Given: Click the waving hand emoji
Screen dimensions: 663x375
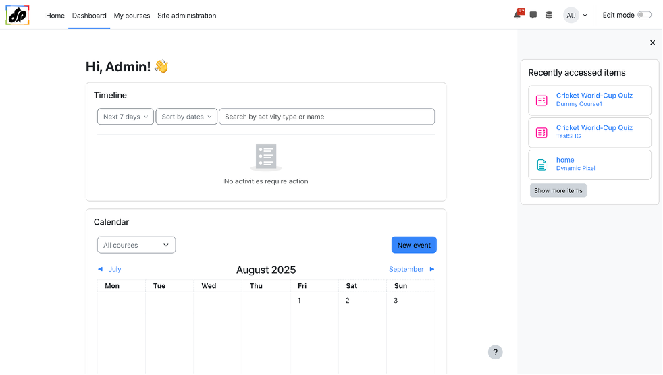Looking at the screenshot, I should [161, 66].
